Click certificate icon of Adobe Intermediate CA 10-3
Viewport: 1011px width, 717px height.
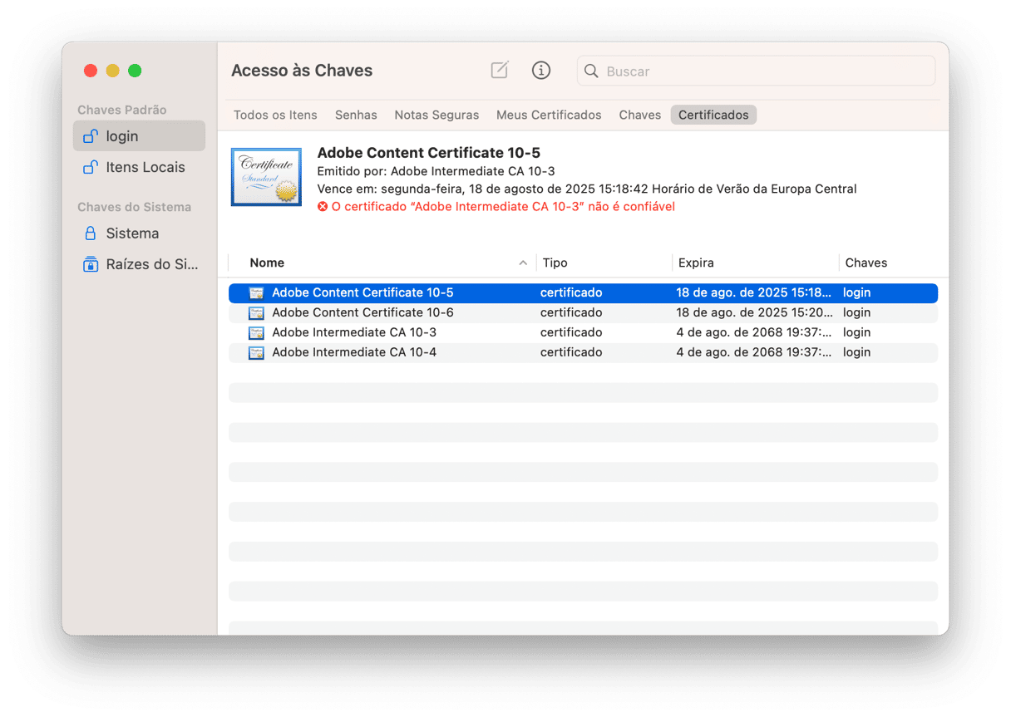tap(256, 332)
